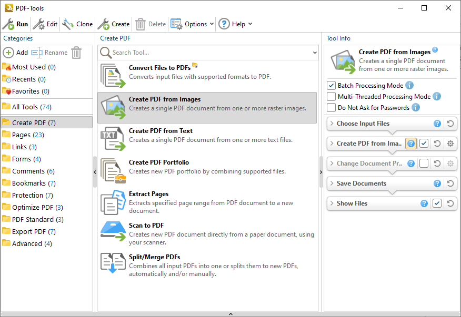Open the Recents category
Viewport: 461px width, 317px height.
[x=24, y=79]
